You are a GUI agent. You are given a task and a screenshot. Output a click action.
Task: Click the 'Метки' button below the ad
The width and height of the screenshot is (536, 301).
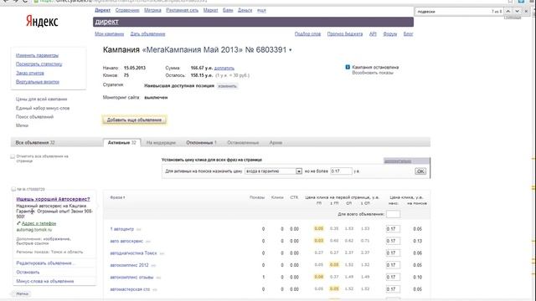[x=23, y=293]
